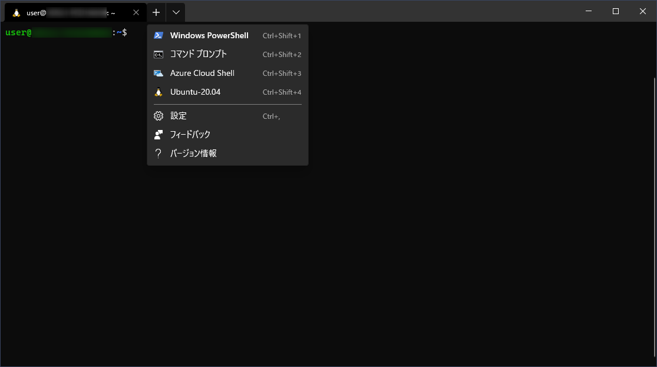Open a new Ubuntu-20.04 tab from the menu

(195, 92)
